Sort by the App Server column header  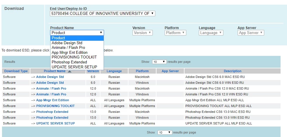[x=170, y=71]
